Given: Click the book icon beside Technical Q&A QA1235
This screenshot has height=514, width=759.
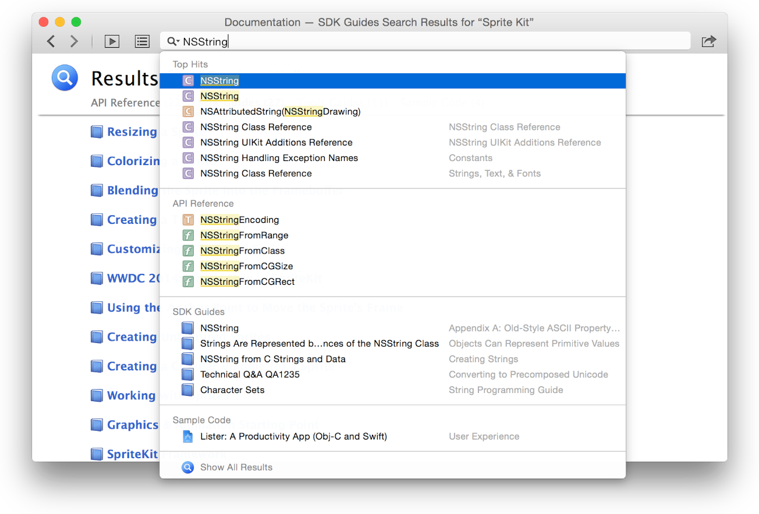Looking at the screenshot, I should pos(187,374).
